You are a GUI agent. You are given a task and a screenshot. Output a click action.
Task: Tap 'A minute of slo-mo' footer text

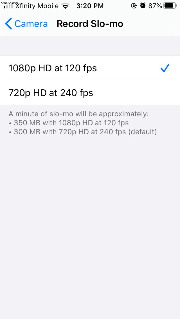click(79, 114)
